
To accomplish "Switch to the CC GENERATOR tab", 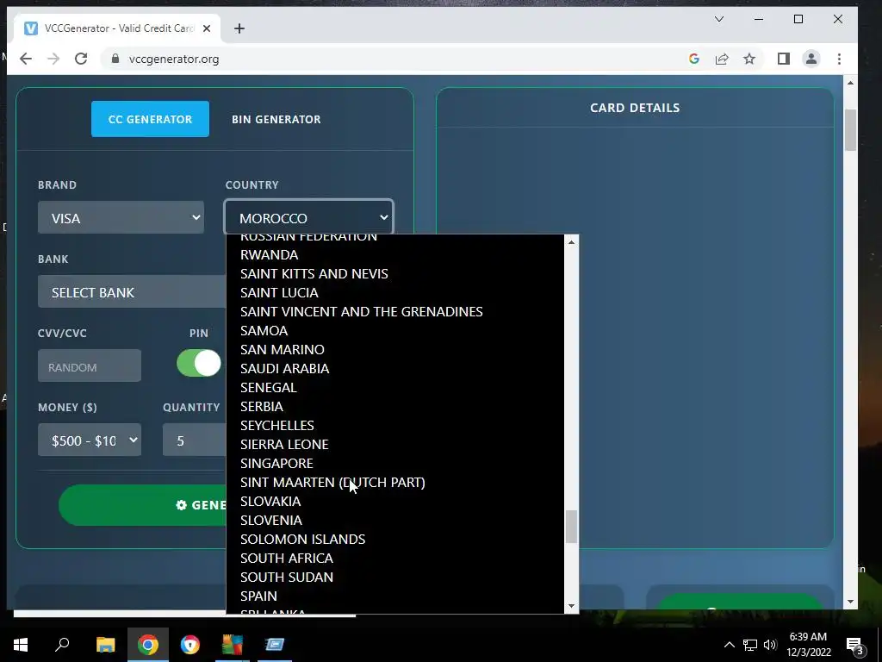I will pyautogui.click(x=150, y=119).
